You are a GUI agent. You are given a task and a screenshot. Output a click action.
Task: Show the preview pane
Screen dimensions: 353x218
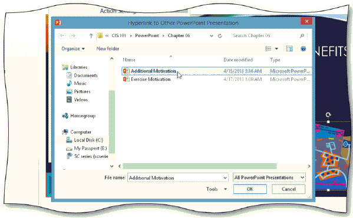point(289,48)
